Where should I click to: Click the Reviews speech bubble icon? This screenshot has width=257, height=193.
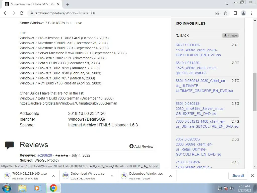[x=9, y=145]
